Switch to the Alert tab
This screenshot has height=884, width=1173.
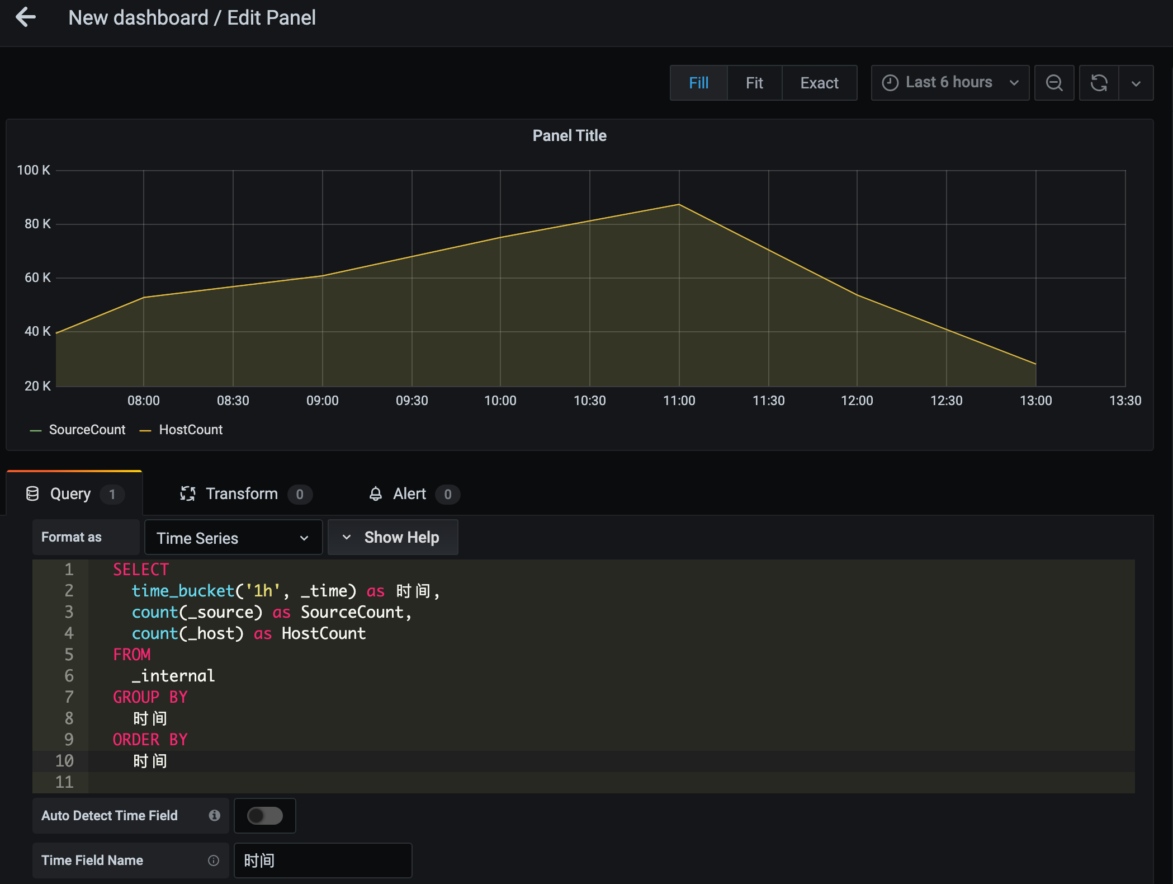[x=408, y=494]
